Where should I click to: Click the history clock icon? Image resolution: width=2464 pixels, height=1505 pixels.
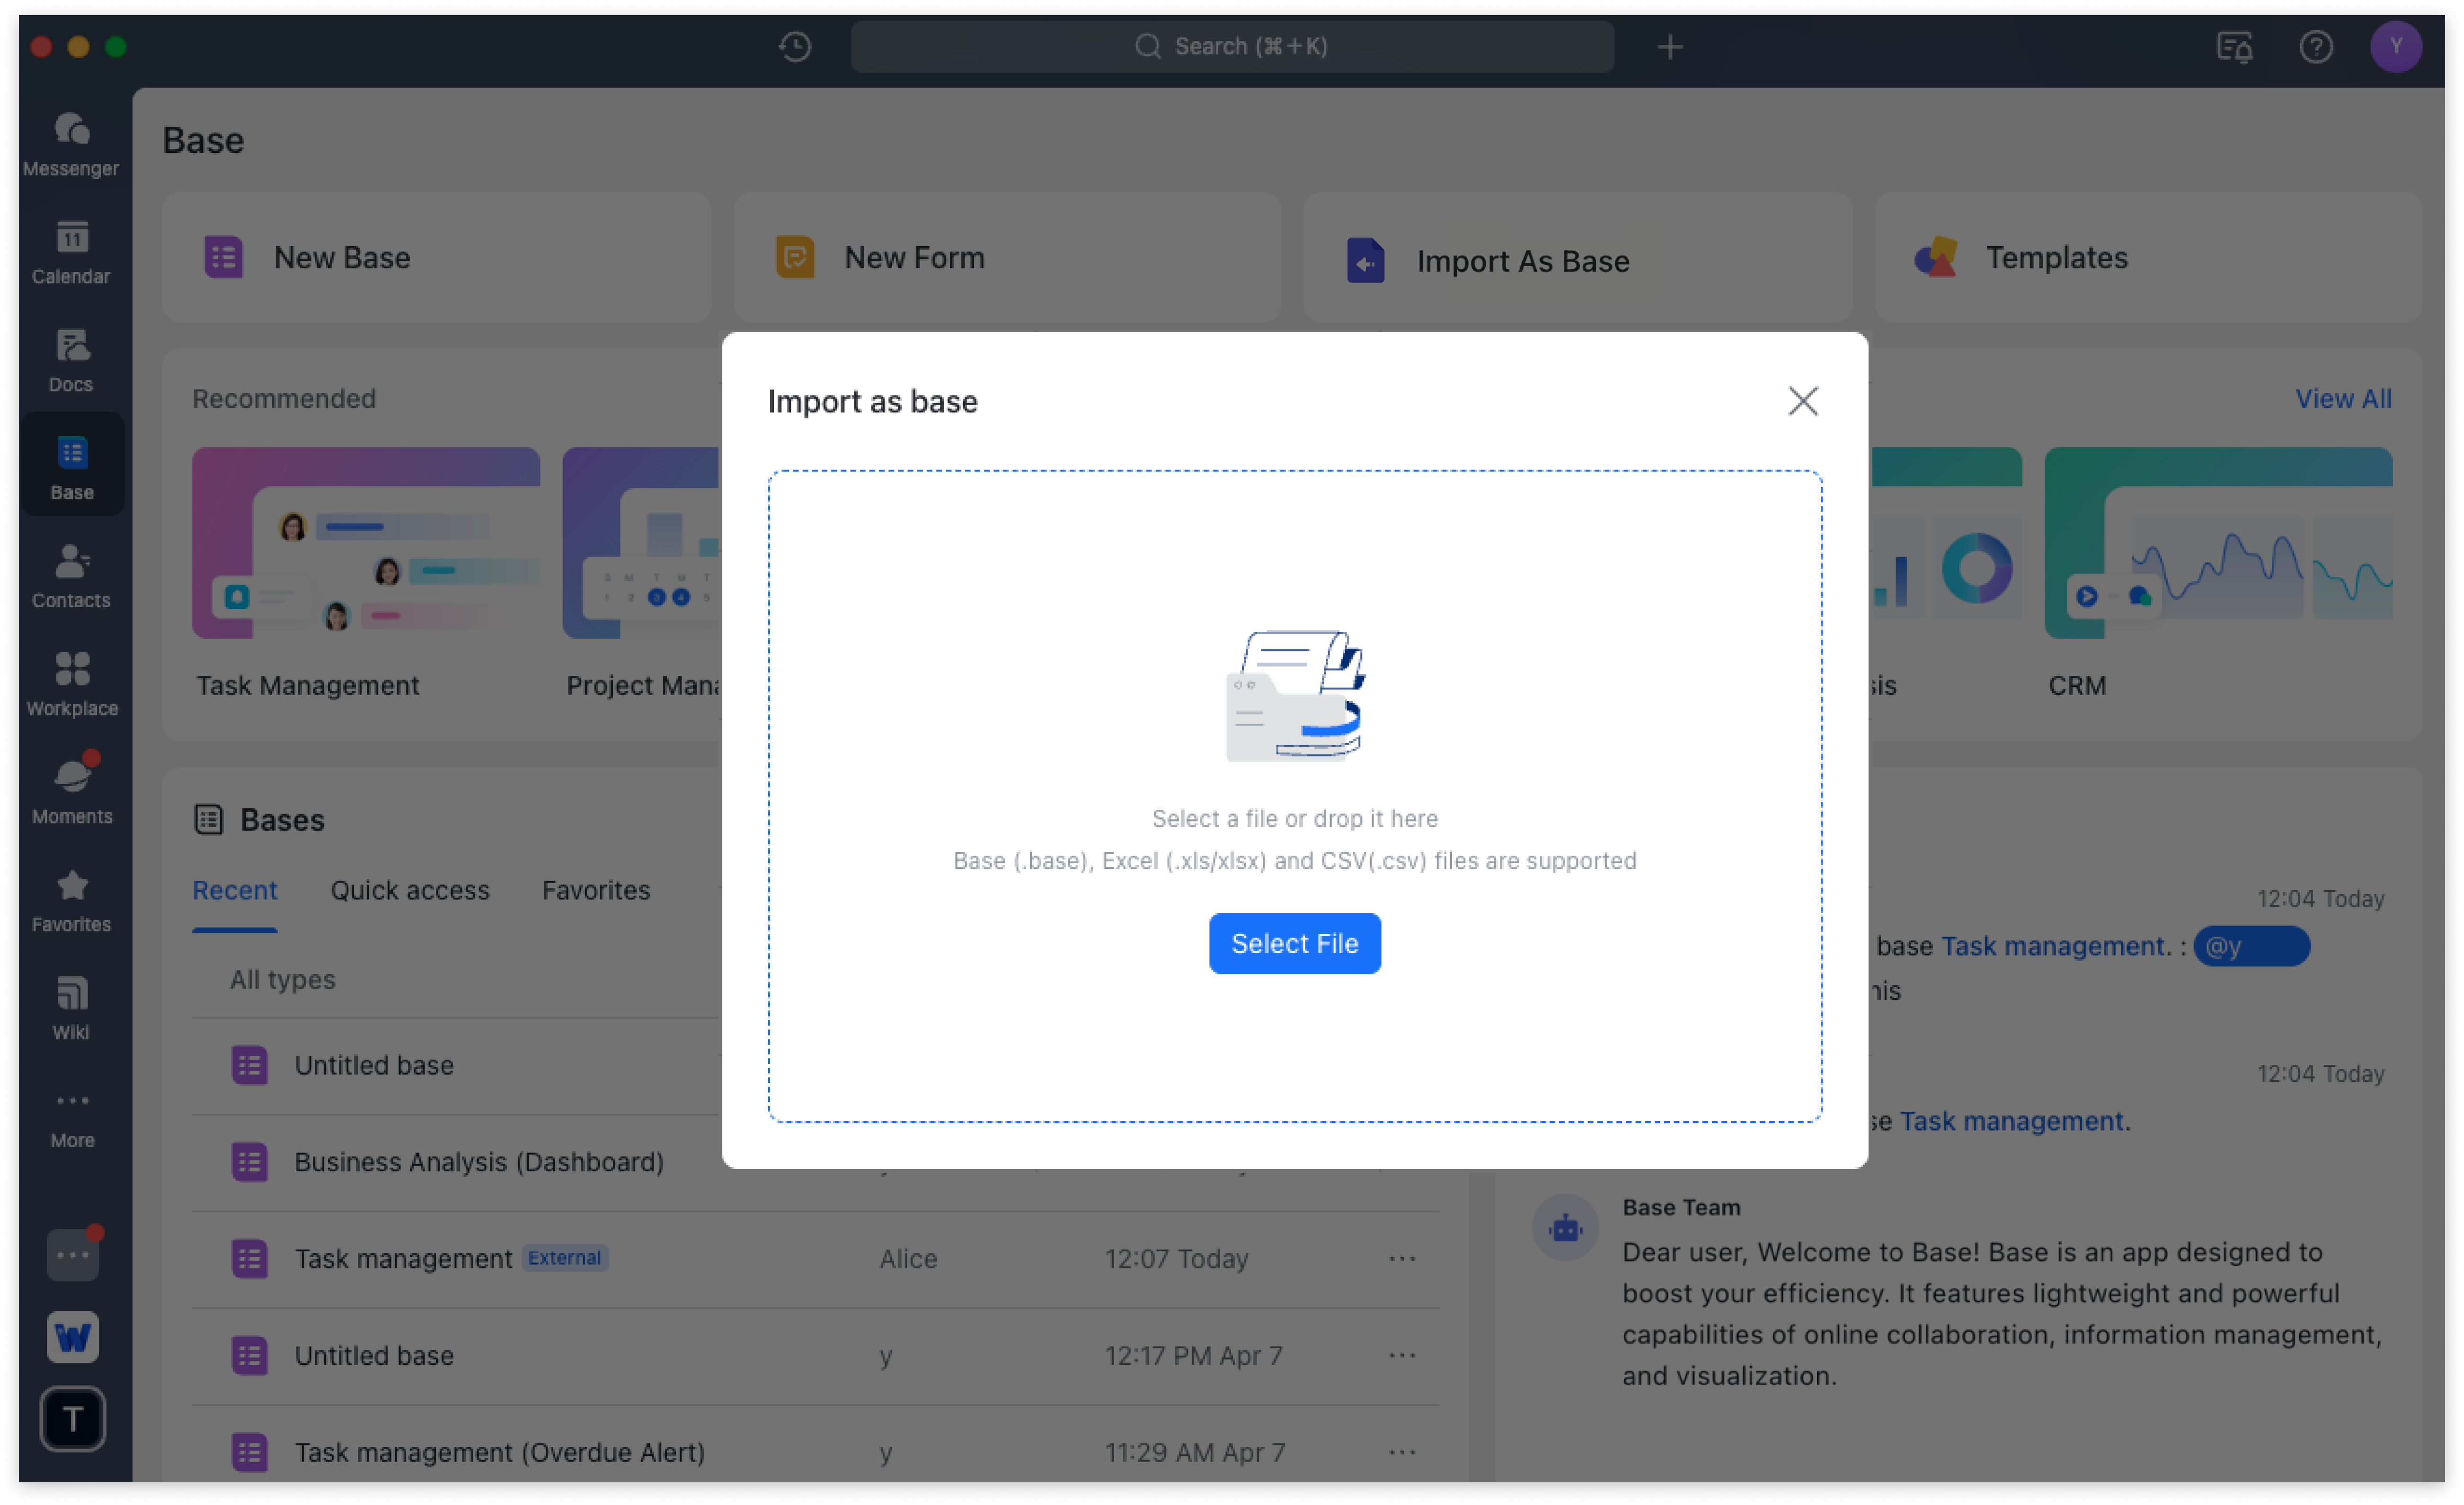(795, 46)
